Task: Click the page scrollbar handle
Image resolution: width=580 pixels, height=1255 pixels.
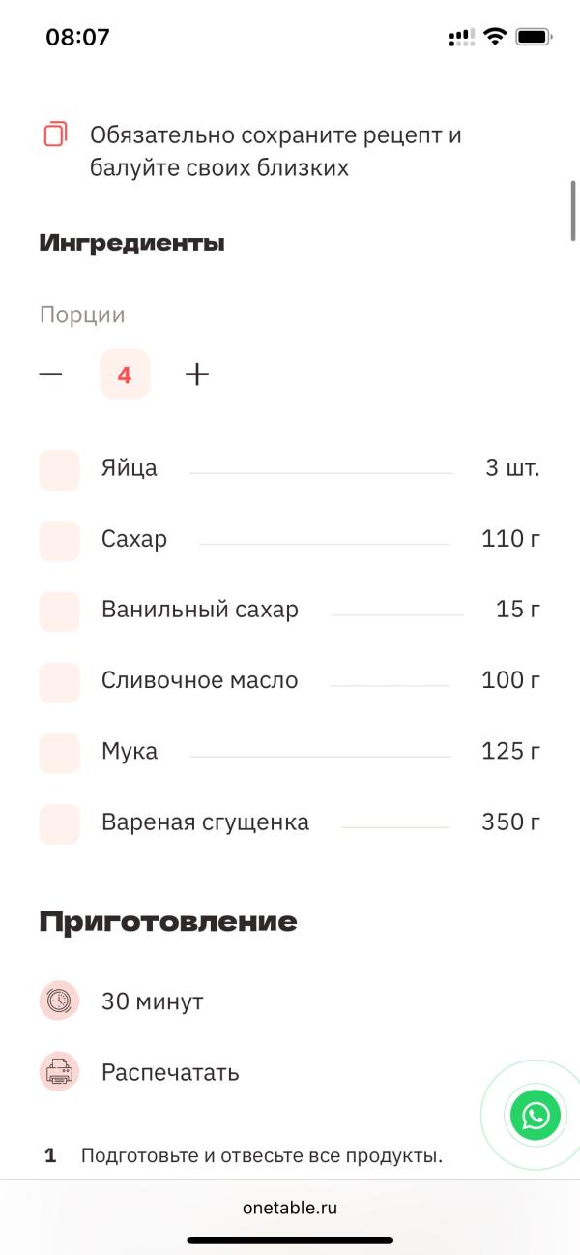Action: [x=573, y=210]
